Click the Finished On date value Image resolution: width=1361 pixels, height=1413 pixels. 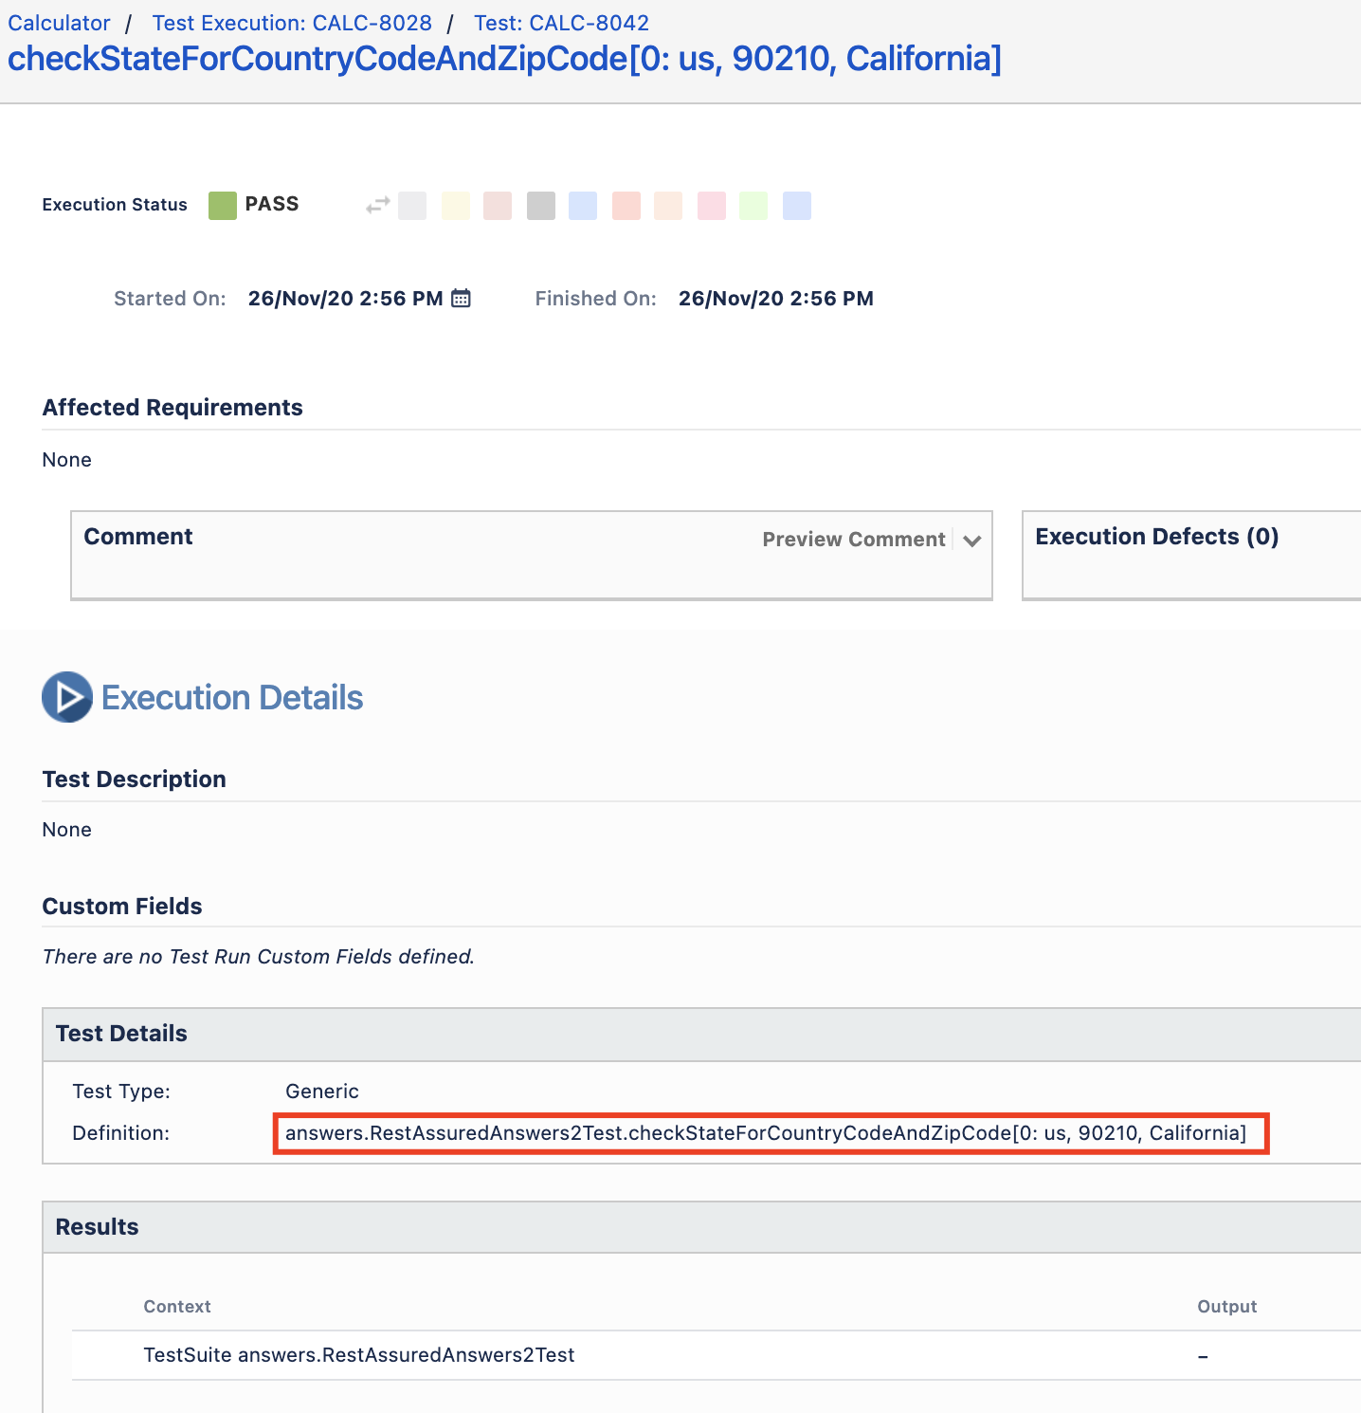(776, 299)
